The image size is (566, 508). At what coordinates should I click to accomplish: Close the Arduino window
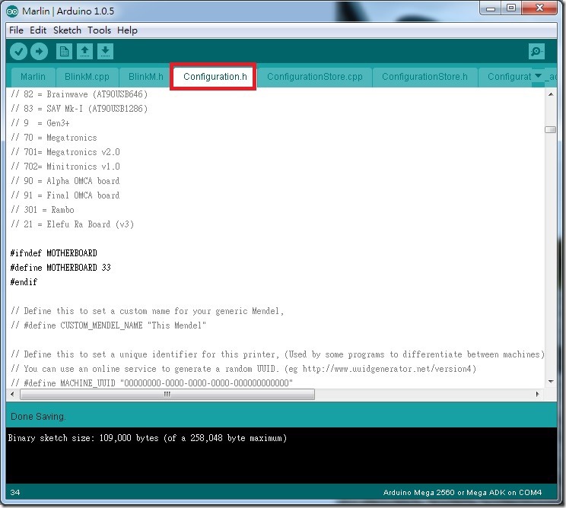coord(539,8)
